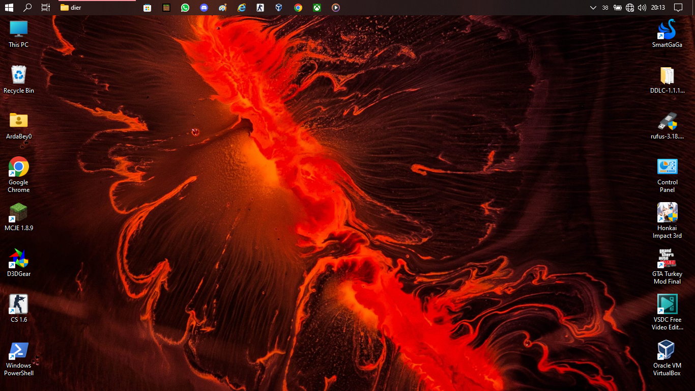The height and width of the screenshot is (391, 695).
Task: Open Discord from the taskbar
Action: coord(204,8)
